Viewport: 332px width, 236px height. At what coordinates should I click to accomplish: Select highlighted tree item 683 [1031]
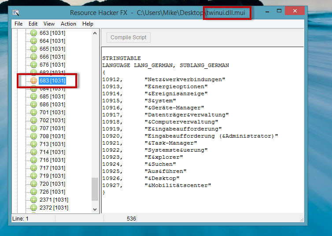pyautogui.click(x=52, y=81)
